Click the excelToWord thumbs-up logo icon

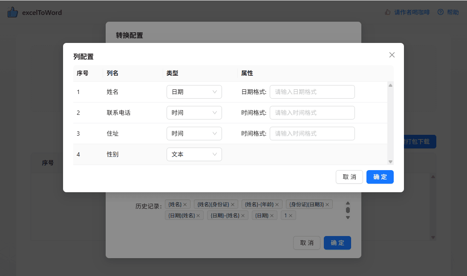click(x=13, y=12)
